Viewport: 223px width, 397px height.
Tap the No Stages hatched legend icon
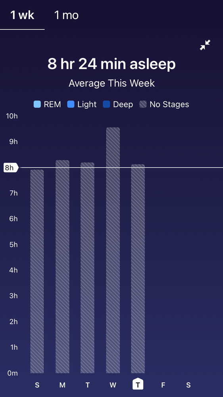143,104
